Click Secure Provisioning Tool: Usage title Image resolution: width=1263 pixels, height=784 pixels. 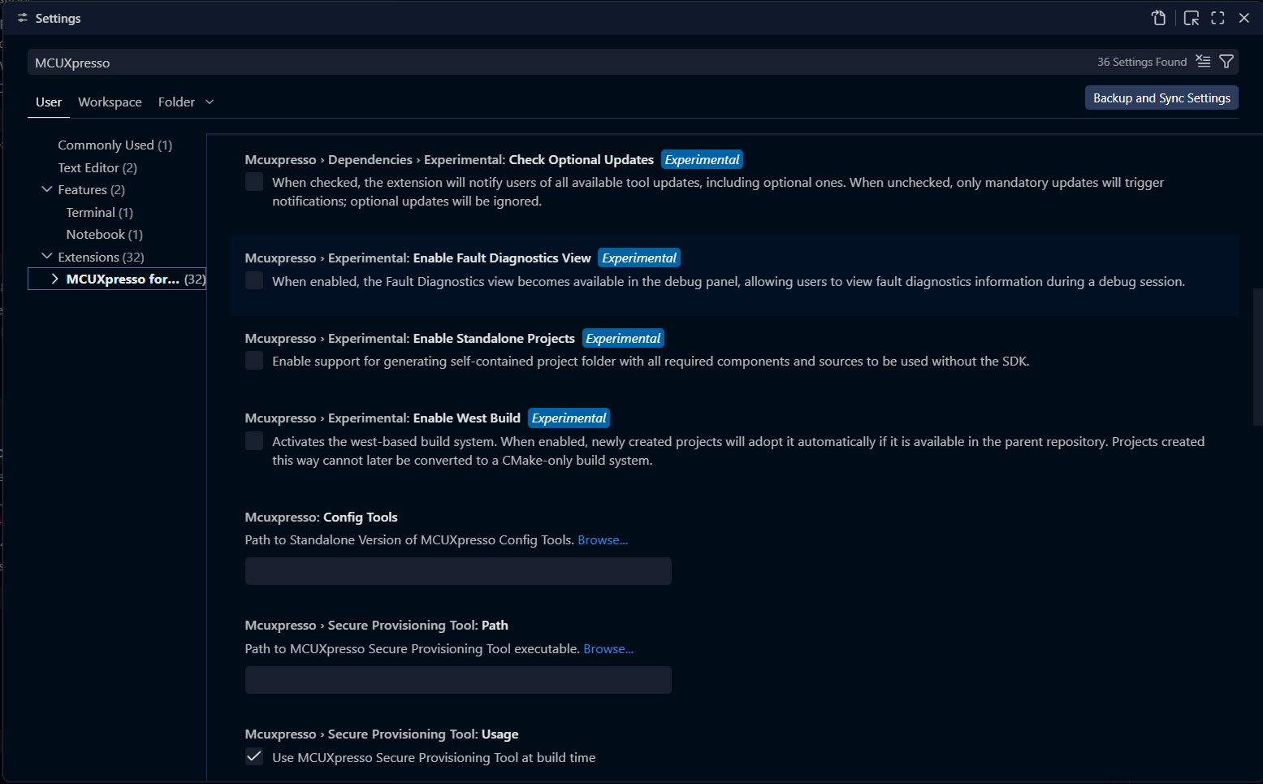pyautogui.click(x=382, y=734)
